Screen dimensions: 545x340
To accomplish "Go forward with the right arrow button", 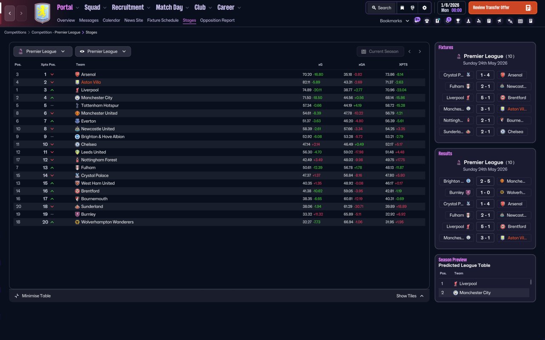I will click(21, 13).
